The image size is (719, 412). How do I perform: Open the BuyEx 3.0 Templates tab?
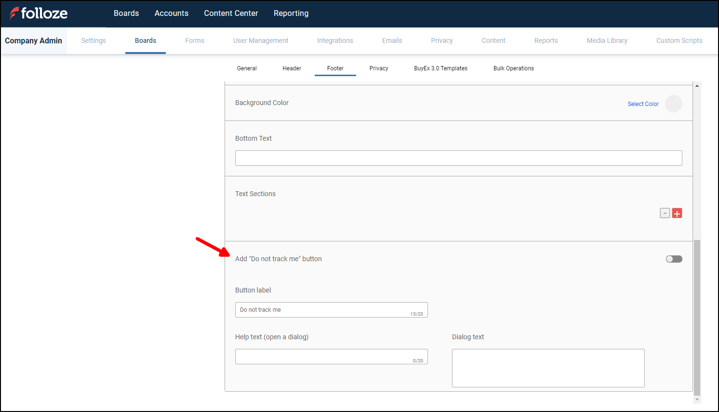440,68
